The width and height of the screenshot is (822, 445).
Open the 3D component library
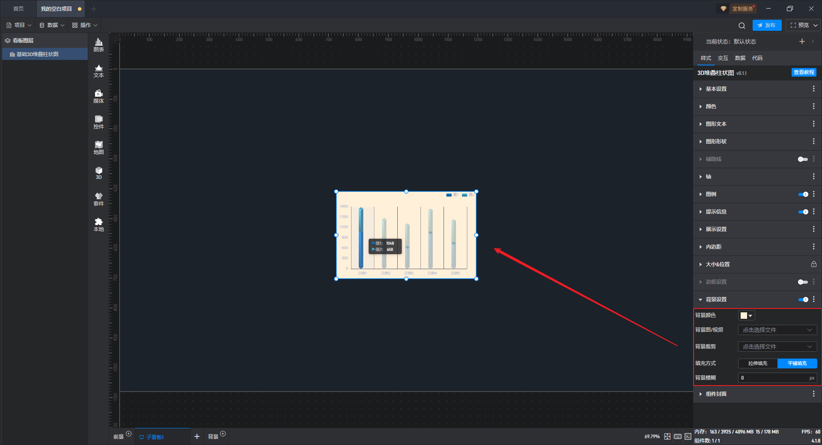(98, 173)
